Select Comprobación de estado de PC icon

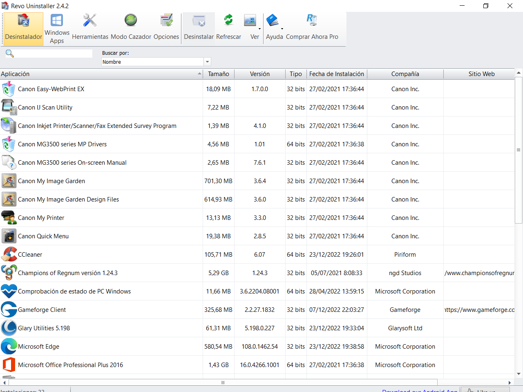coord(9,291)
